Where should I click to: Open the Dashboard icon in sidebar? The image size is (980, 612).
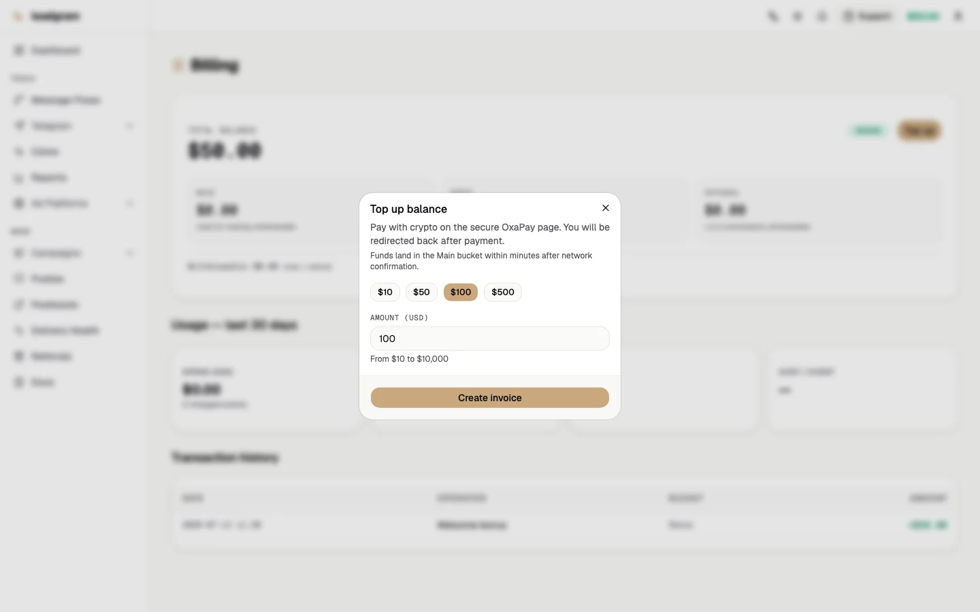click(x=19, y=50)
